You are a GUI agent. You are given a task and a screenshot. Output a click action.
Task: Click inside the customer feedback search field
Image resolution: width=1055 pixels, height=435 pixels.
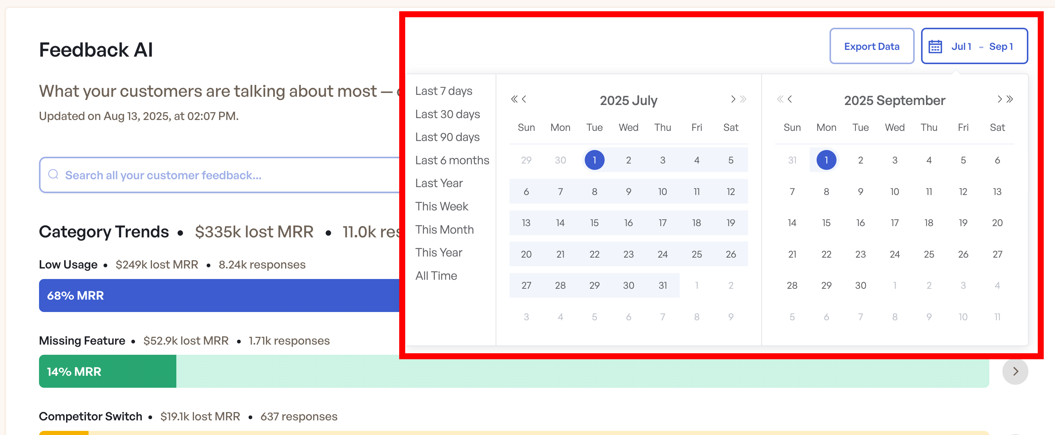(205, 175)
